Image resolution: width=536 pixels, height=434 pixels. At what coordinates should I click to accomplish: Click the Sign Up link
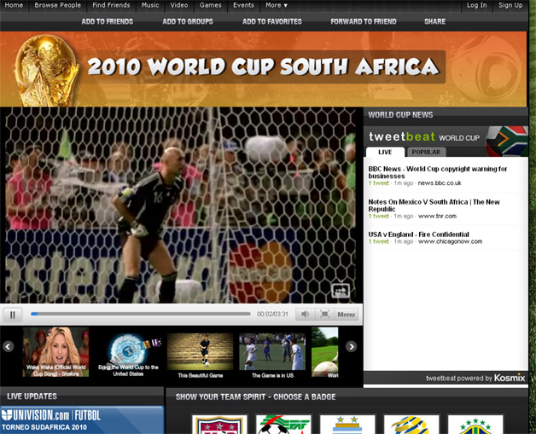[x=510, y=5]
